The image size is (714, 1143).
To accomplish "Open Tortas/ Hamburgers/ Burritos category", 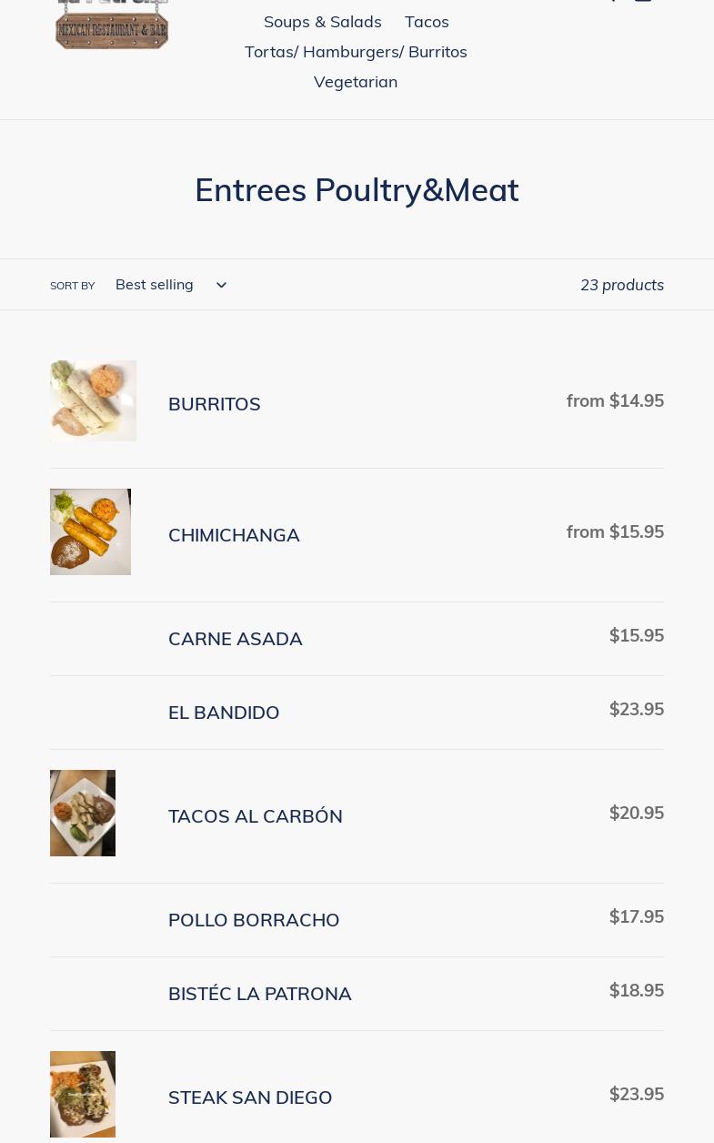I will coord(356,52).
